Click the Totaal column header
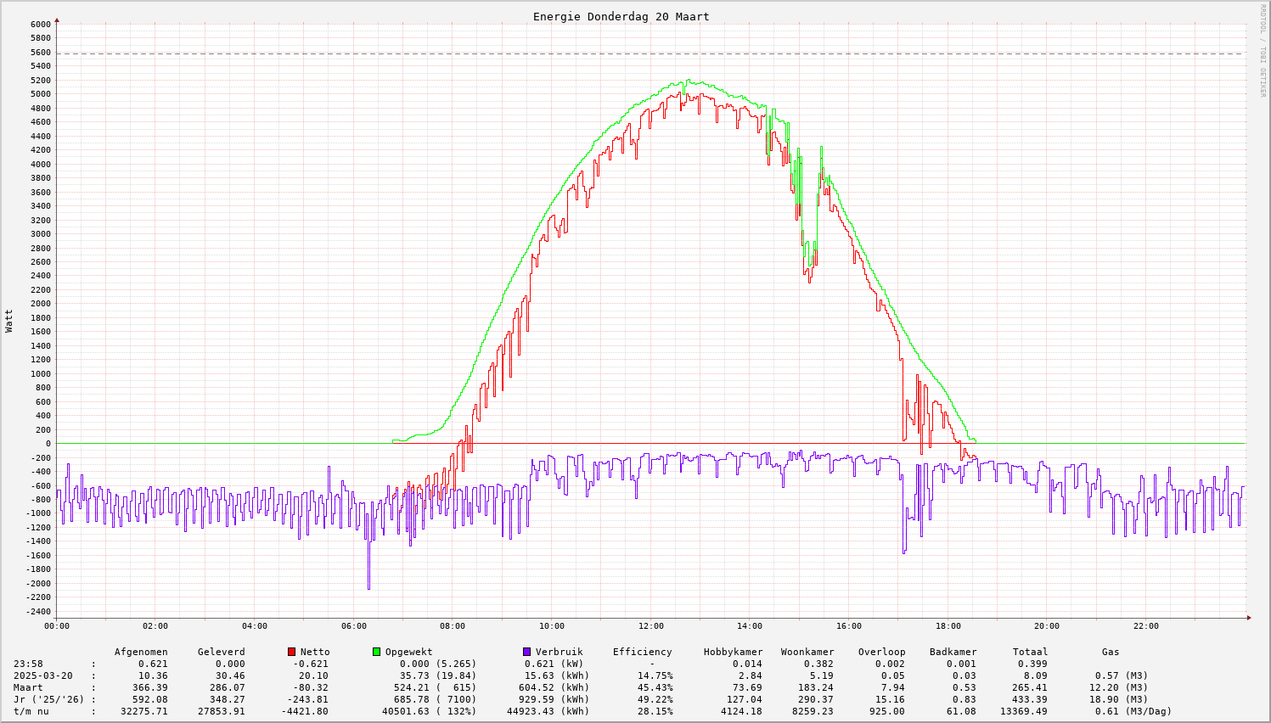This screenshot has height=723, width=1271. tap(1030, 652)
